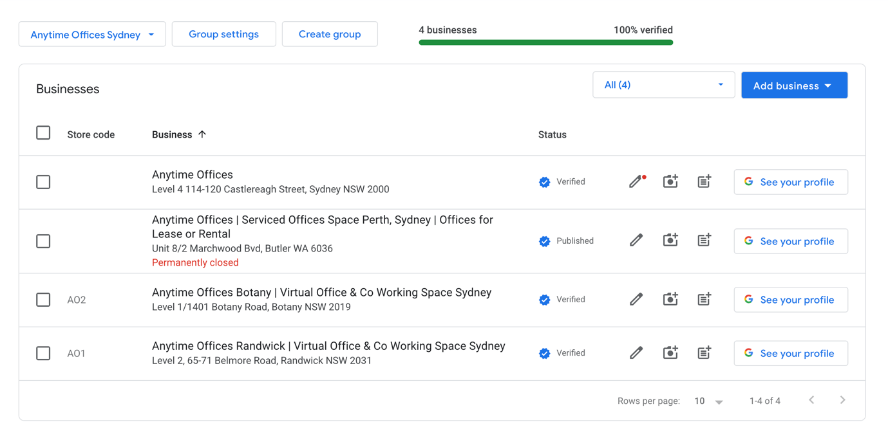Click the 'AO1' store code
The height and width of the screenshot is (438, 888).
click(x=77, y=353)
